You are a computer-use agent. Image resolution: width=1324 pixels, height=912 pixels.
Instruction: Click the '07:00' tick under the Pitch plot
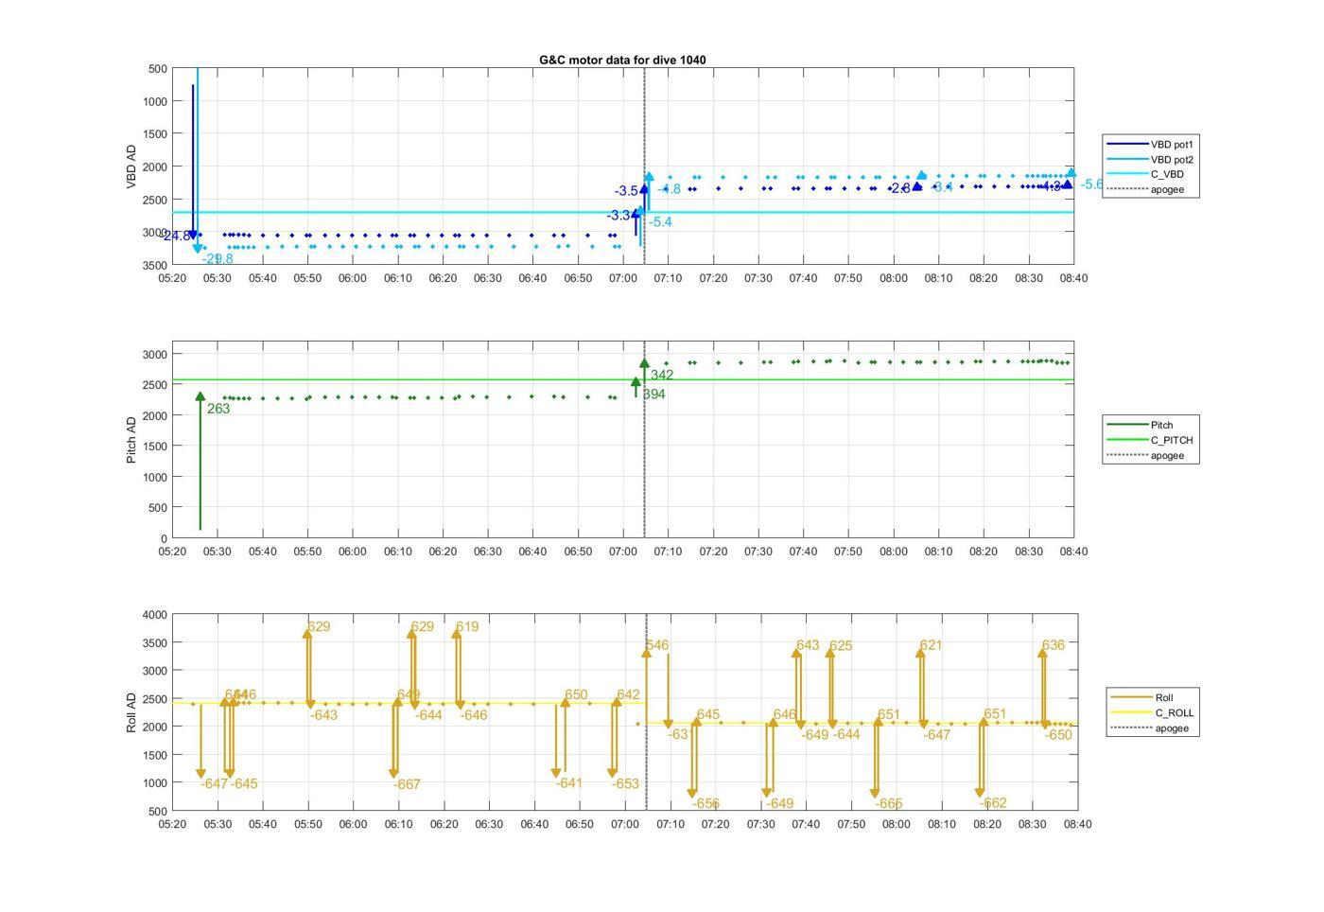point(622,551)
